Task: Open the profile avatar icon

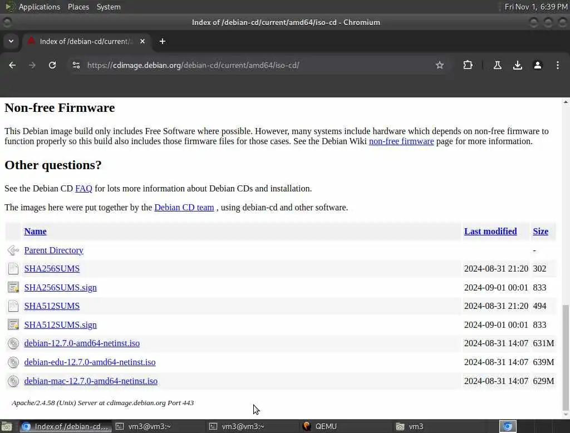Action: 537,65
